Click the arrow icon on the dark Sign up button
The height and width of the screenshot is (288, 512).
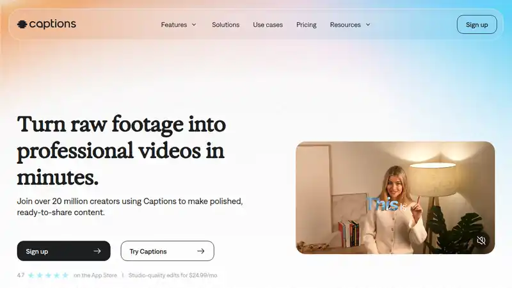tap(97, 251)
